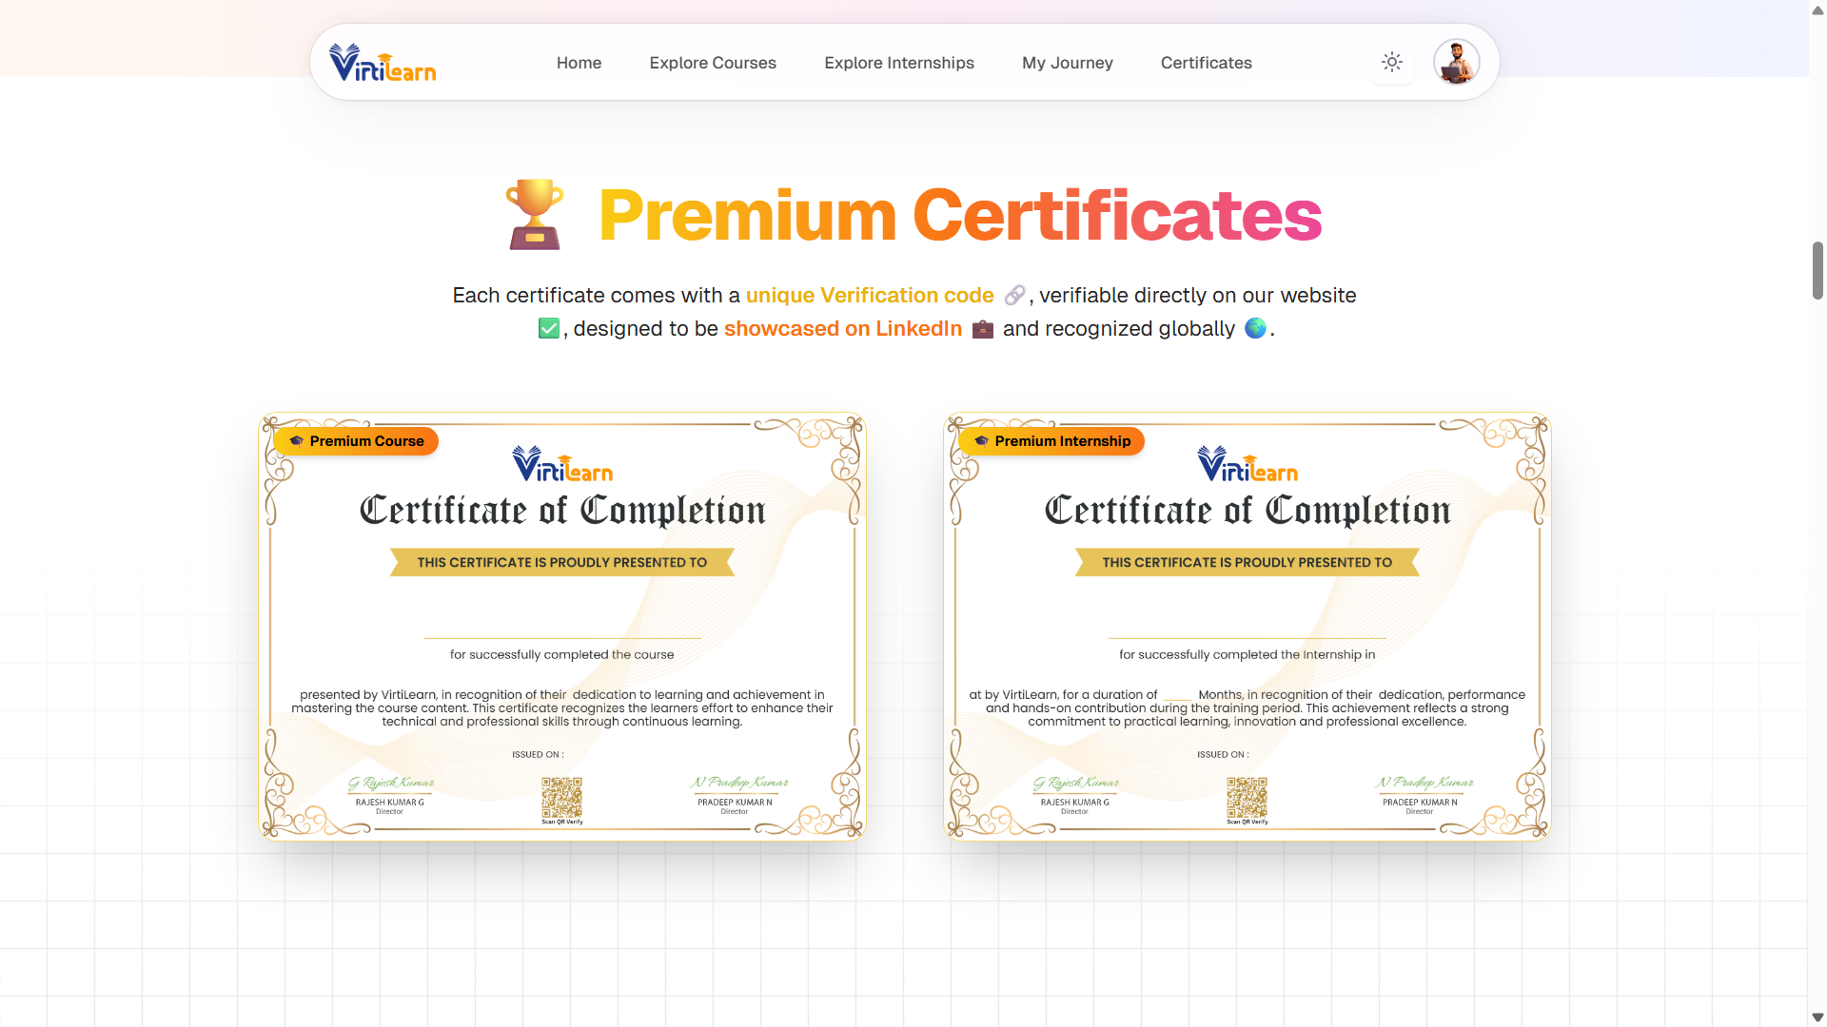This screenshot has width=1827, height=1027.
Task: Navigate to Explore Internships
Action: coord(898,63)
